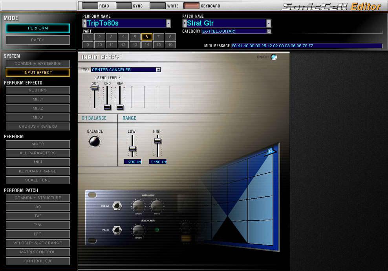Screen dimensions: 388x271
Task: Open the ALL PARAMETERS page
Action: pos(38,153)
